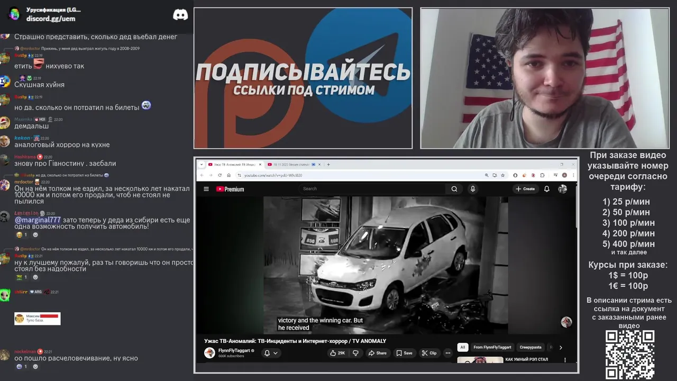Click the FlynnFlyTaggart channel avatar
Screen dimensions: 677x381
pyautogui.click(x=210, y=353)
